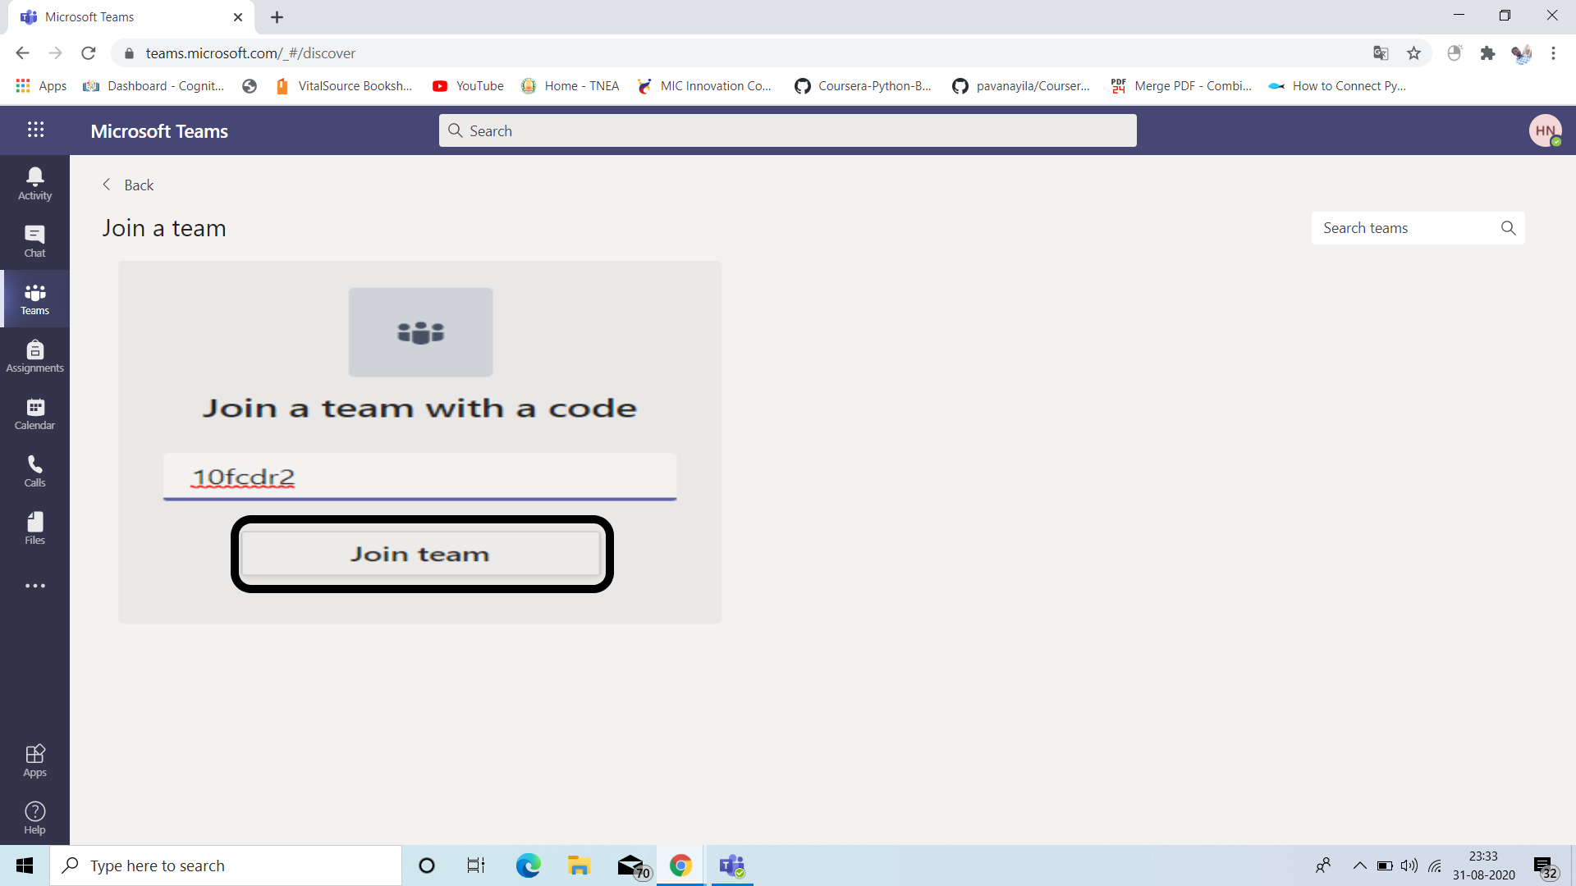Open the Office 365 app launcher waffle
1576x886 pixels.
(x=34, y=130)
